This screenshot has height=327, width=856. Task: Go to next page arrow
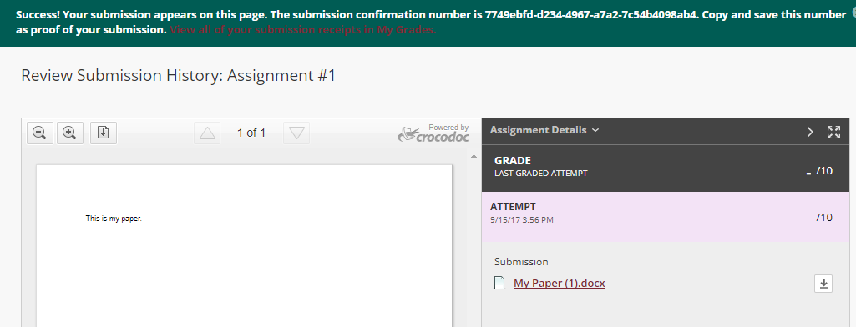pyautogui.click(x=296, y=133)
